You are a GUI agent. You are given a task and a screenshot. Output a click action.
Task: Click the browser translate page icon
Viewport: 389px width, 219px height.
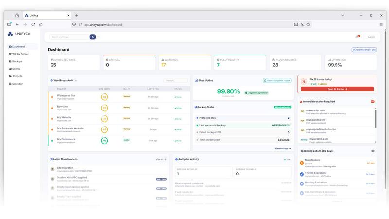[302, 25]
